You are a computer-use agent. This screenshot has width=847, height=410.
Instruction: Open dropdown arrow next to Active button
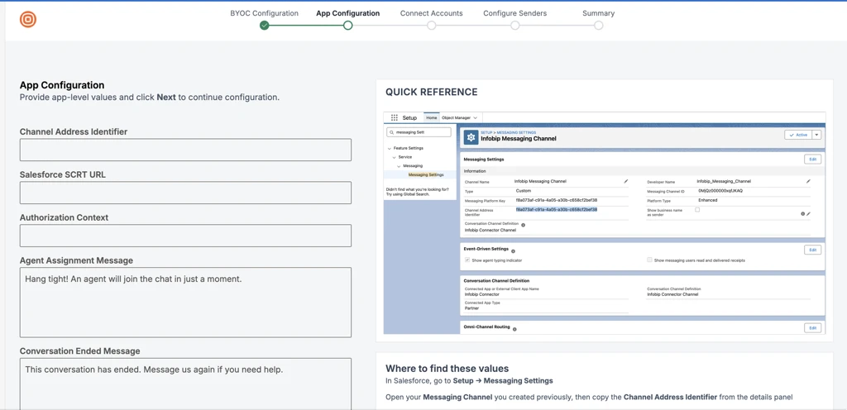(816, 135)
